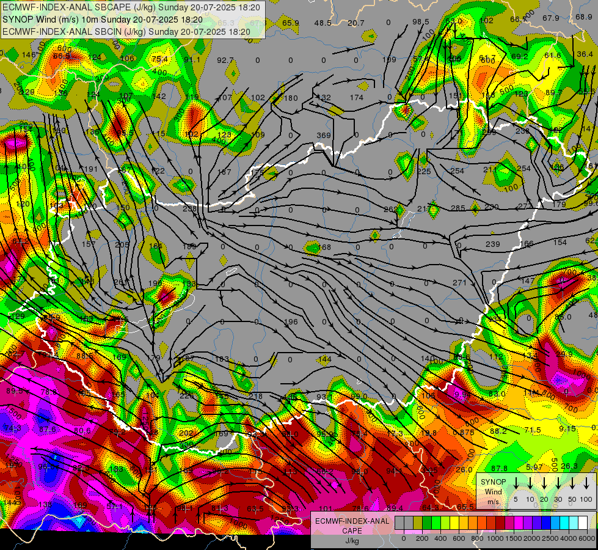Click the '6000' tick label in CAPE legend

(587, 538)
